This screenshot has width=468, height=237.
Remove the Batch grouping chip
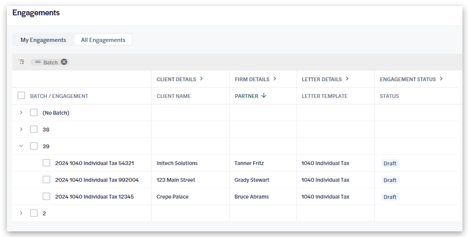tap(64, 62)
